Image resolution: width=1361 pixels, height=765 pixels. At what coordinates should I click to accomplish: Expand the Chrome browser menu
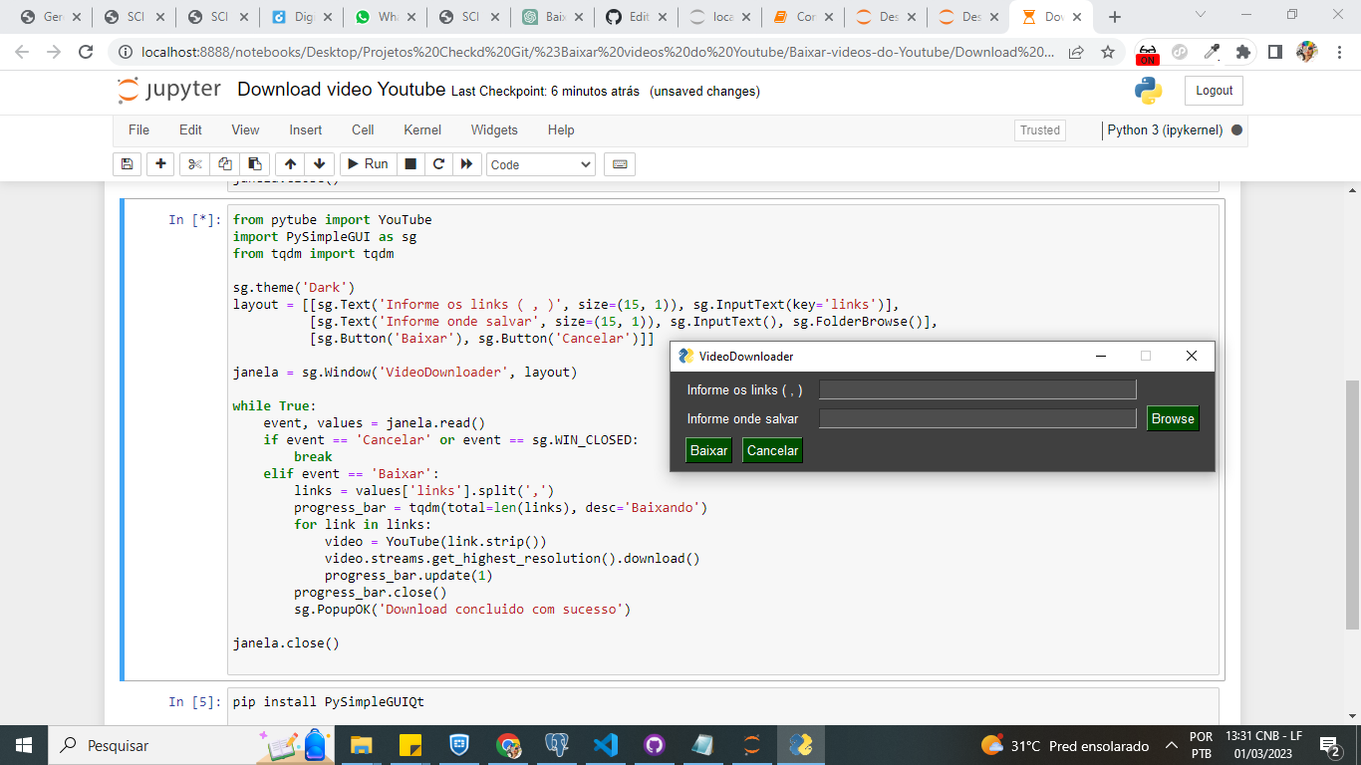click(1337, 52)
